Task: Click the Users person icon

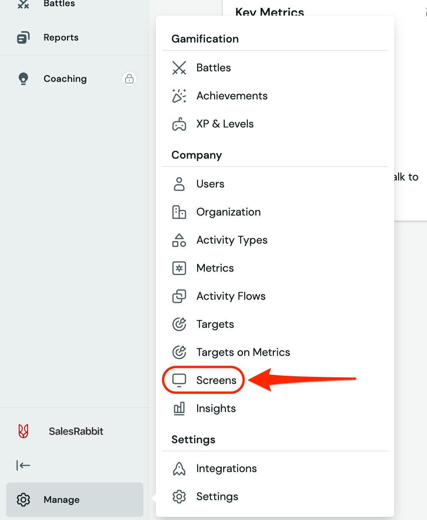Action: click(179, 184)
